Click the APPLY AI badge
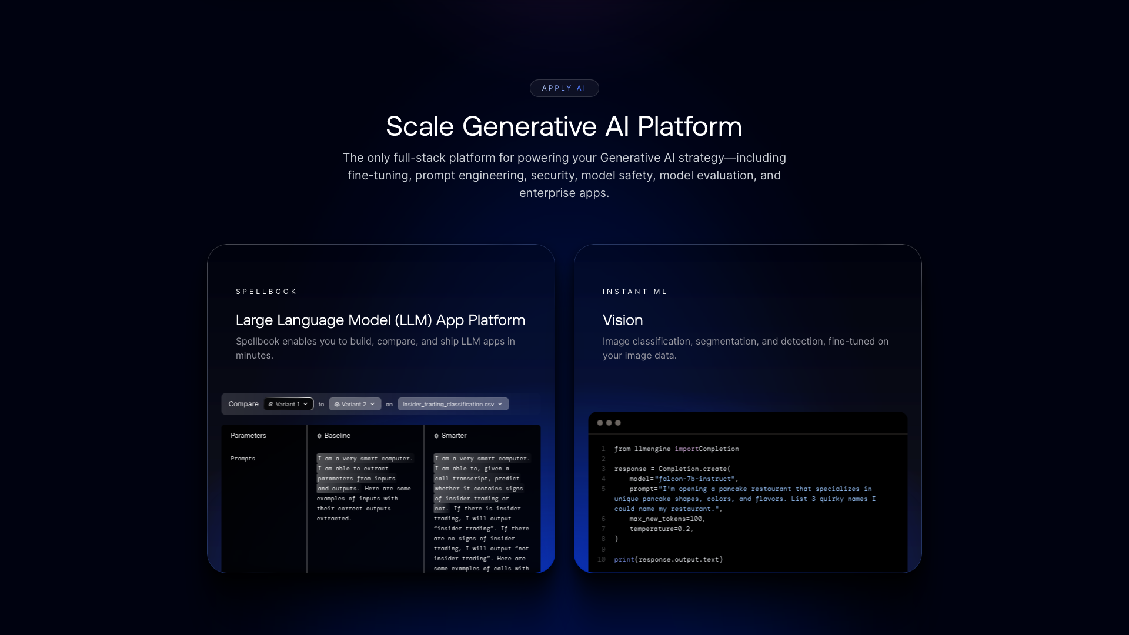This screenshot has height=635, width=1129. [564, 88]
